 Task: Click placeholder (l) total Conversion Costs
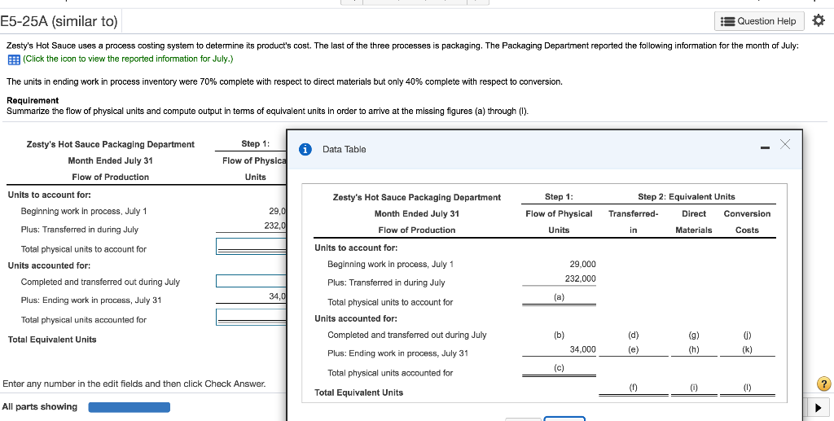pyautogui.click(x=748, y=388)
